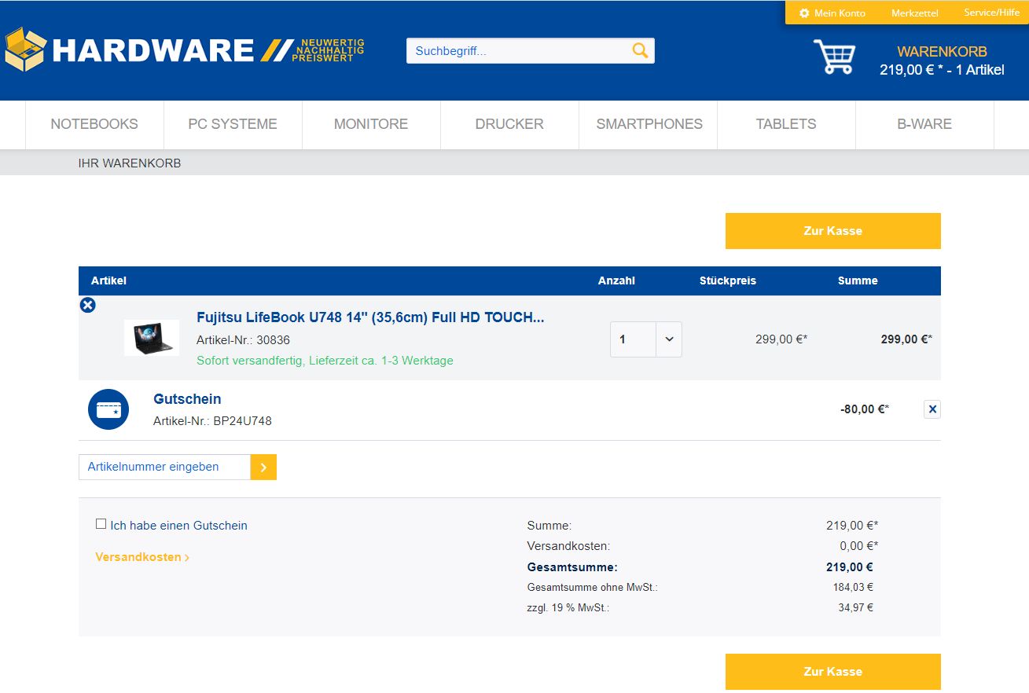
Task: Open the PC SYSTEME category
Action: click(x=233, y=124)
